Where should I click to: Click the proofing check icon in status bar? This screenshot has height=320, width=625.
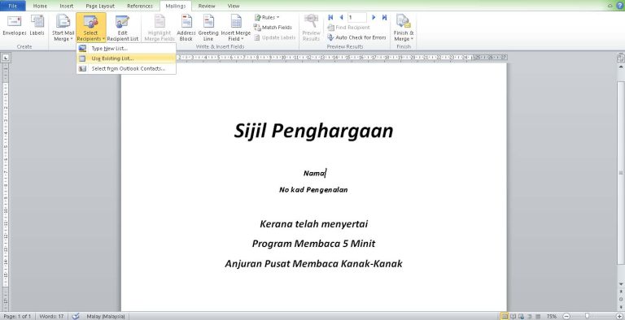coord(76,317)
